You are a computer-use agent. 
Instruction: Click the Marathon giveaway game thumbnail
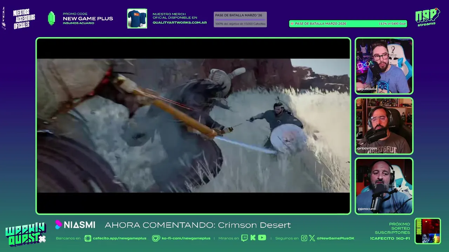pos(428,231)
